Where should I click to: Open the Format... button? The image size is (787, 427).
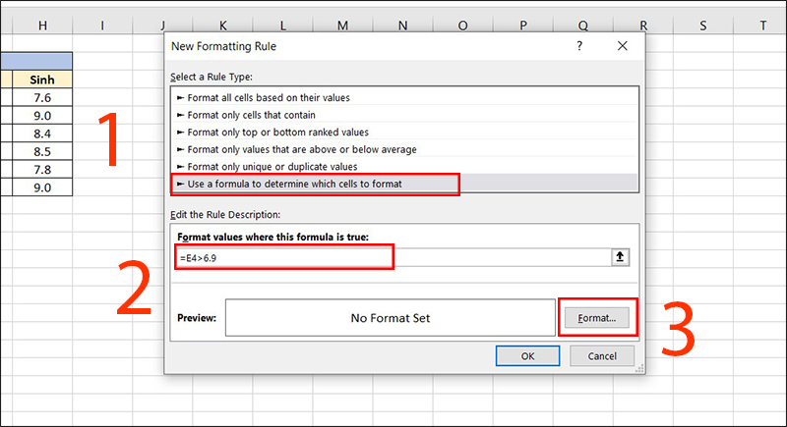click(597, 318)
